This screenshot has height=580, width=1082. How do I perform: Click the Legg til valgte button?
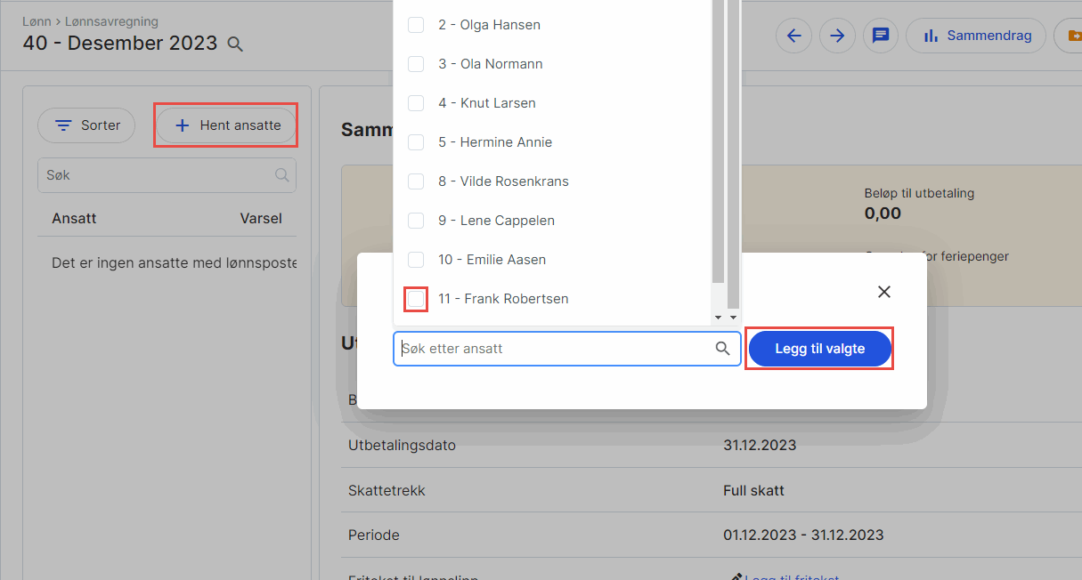point(818,349)
